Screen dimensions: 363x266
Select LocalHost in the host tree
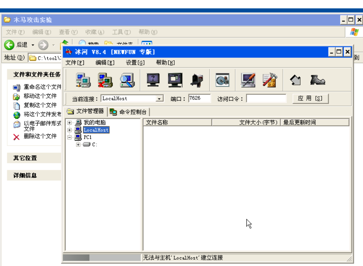(96, 130)
